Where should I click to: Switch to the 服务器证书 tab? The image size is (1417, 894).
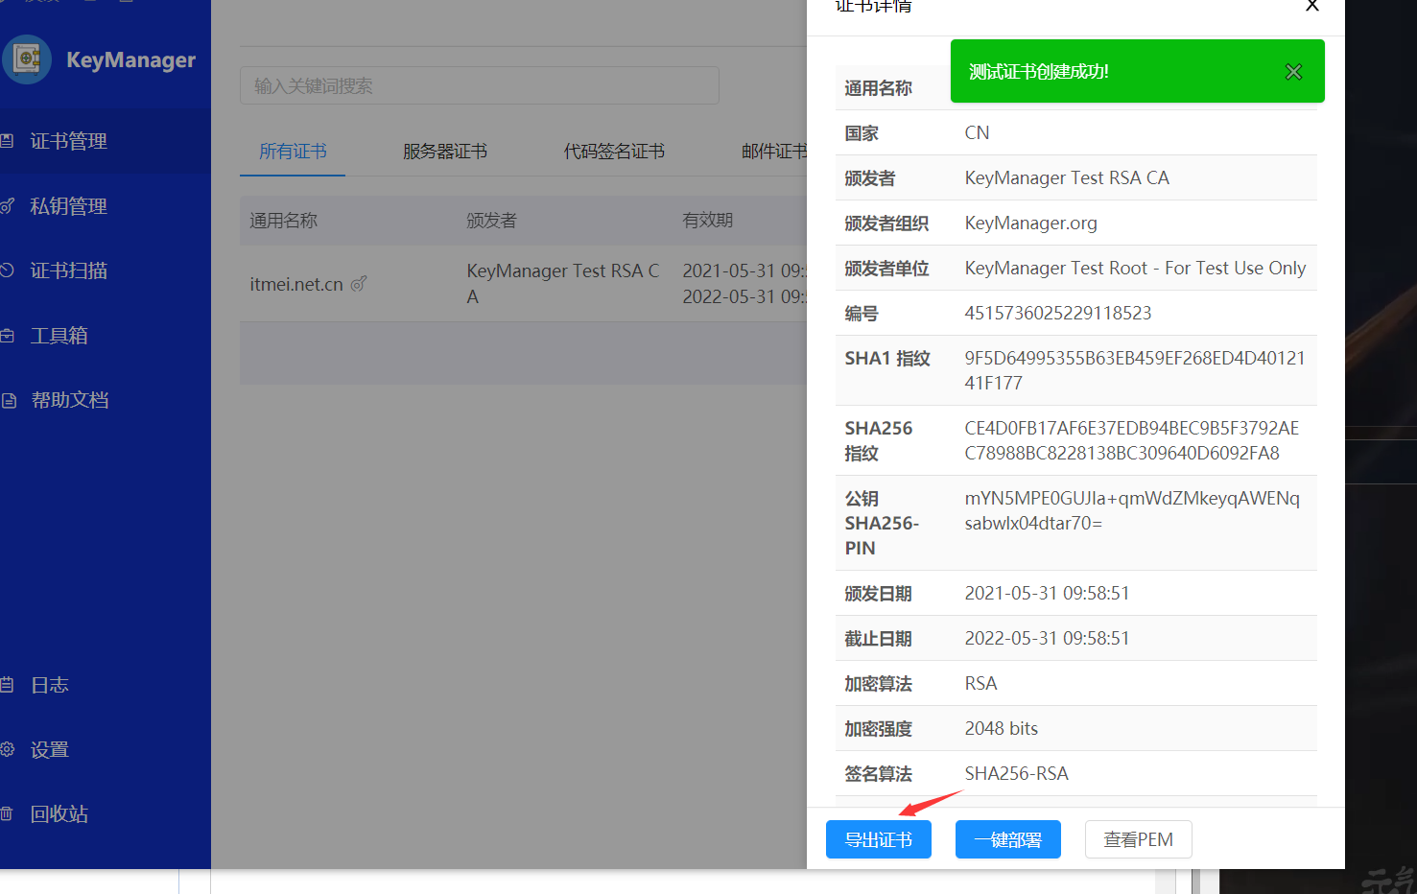click(x=445, y=152)
